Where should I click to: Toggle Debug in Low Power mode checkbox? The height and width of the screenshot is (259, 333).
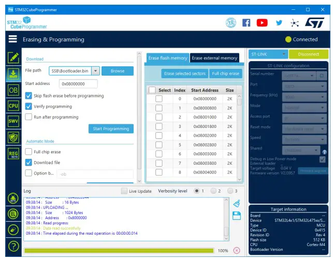(322, 160)
